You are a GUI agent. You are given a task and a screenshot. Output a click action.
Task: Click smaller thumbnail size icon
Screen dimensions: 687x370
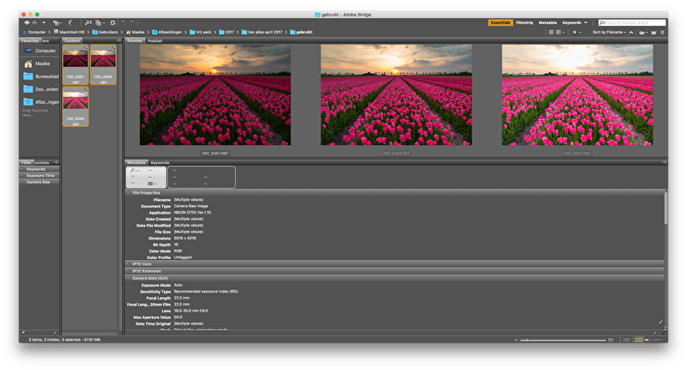516,340
